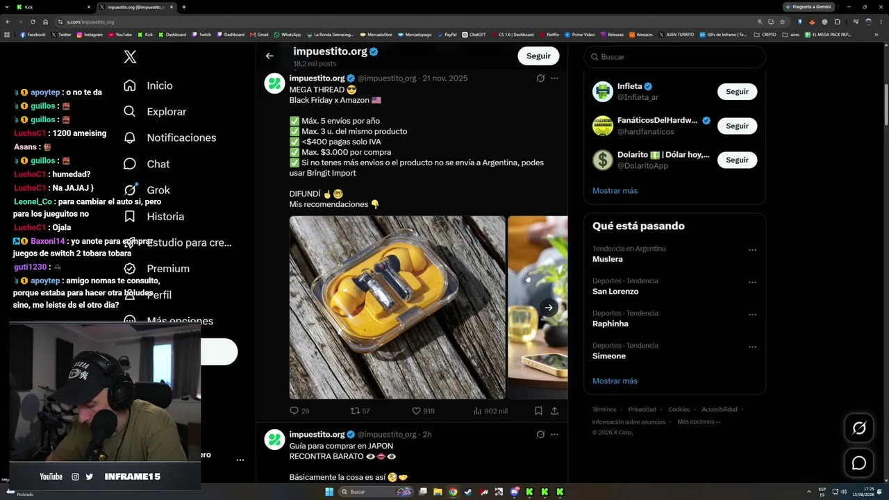This screenshot has height=500, width=889.
Task: Share the MEGA THREAD post
Action: pyautogui.click(x=554, y=411)
